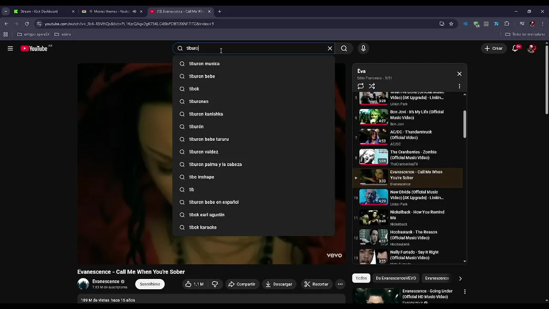Image resolution: width=549 pixels, height=309 pixels.
Task: Select the Todos filter chip
Action: click(x=362, y=278)
